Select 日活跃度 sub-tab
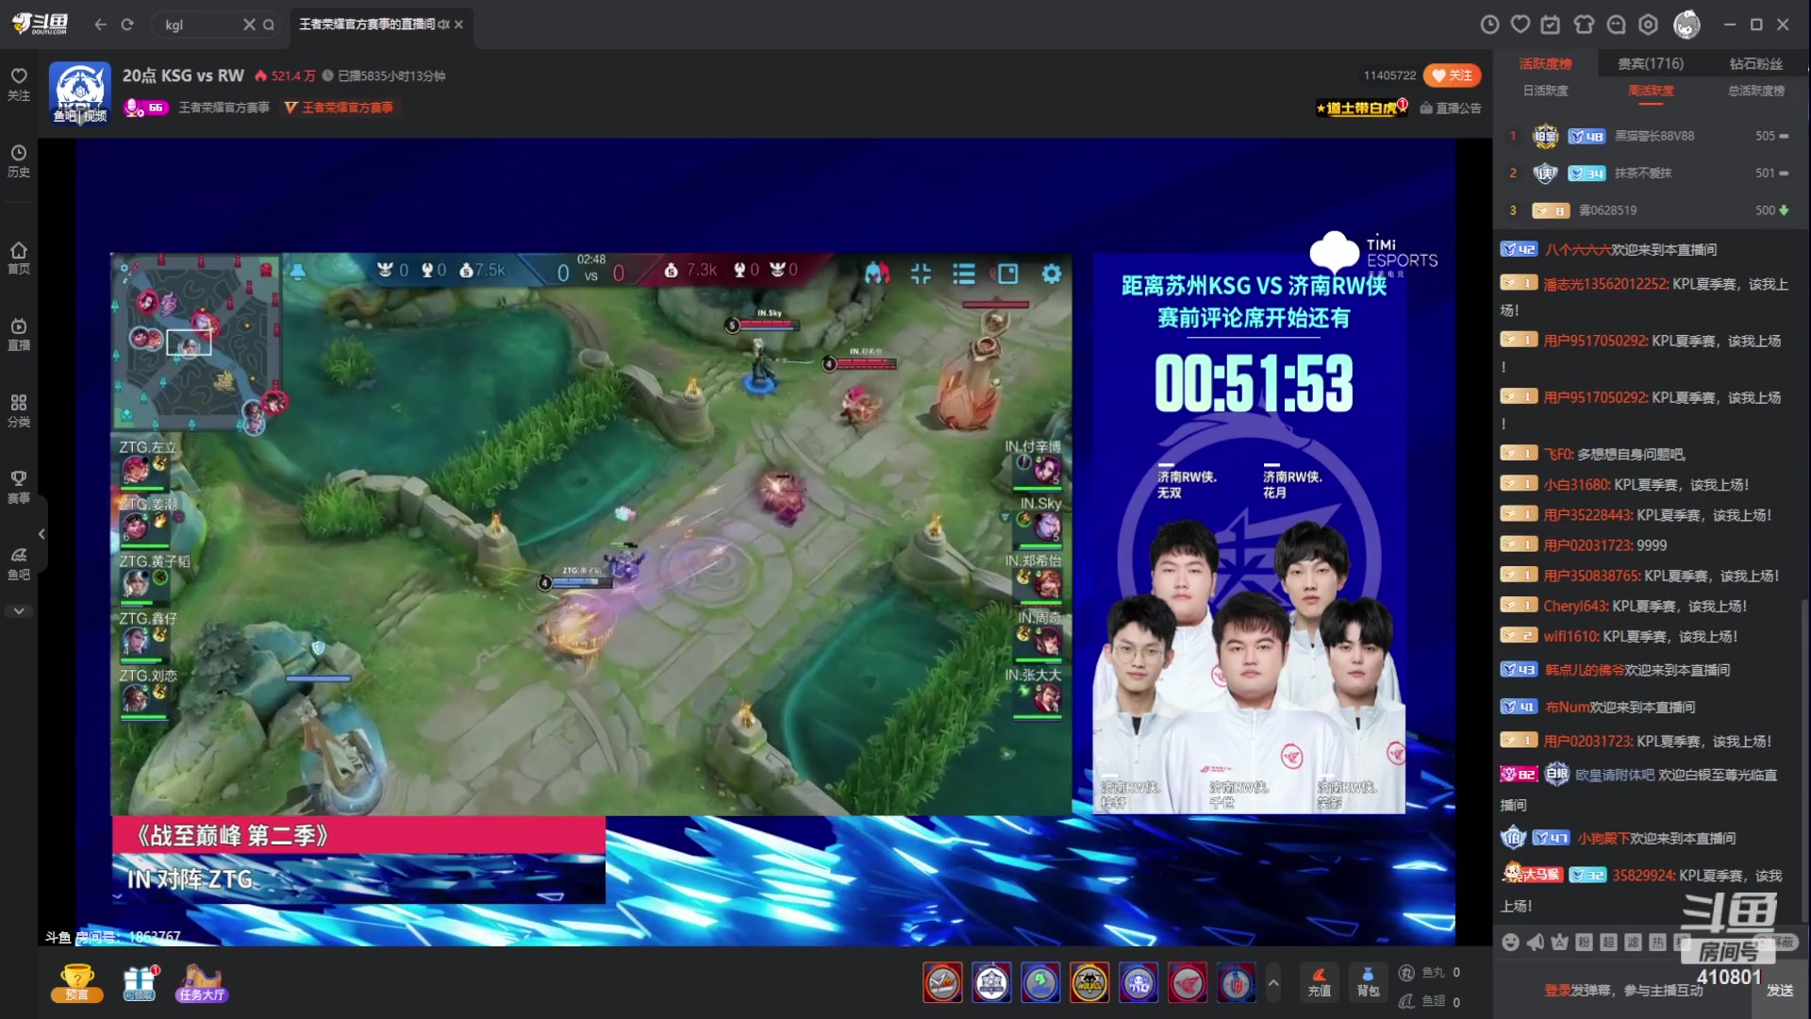1811x1019 pixels. (x=1545, y=91)
